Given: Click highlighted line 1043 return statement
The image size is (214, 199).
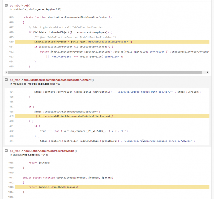Looking at the screenshot, I should coord(112,187).
